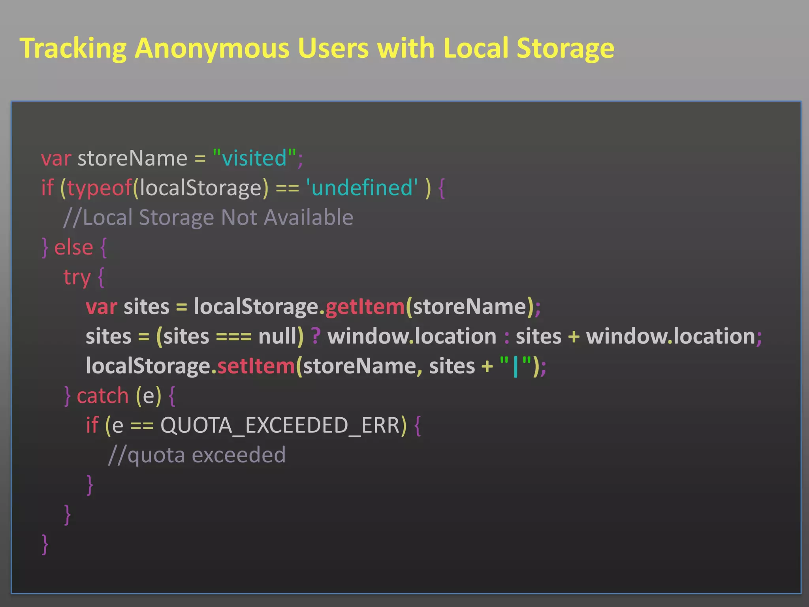The width and height of the screenshot is (809, 607).
Task: Click the slide title "Tracking Anonymous Users with Local Storage"
Action: pyautogui.click(x=317, y=49)
